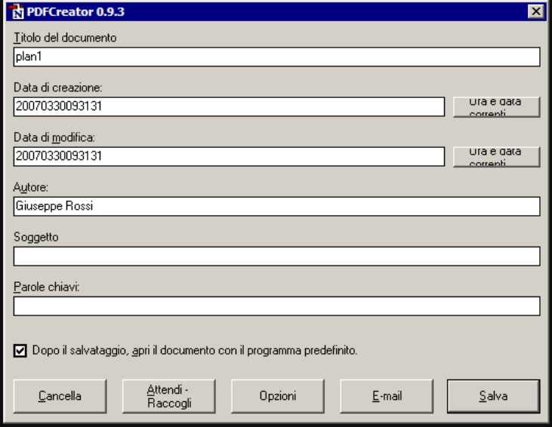The width and height of the screenshot is (552, 427).
Task: Send the document via E-mail button
Action: (x=387, y=396)
